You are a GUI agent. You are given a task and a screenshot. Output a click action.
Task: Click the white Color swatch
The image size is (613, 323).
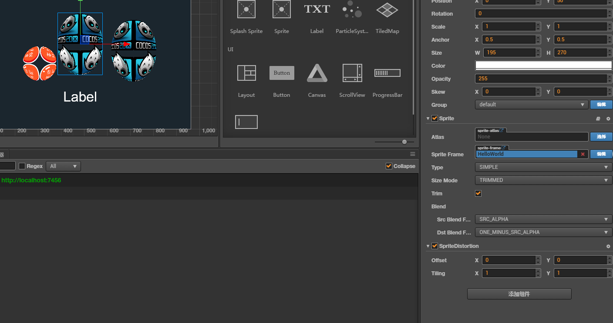pyautogui.click(x=543, y=66)
